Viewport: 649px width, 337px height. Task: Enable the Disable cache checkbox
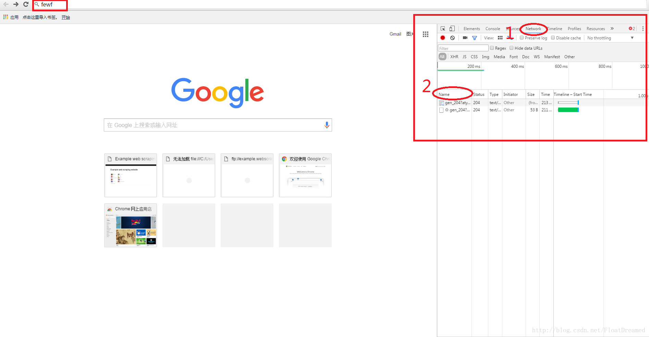click(553, 38)
